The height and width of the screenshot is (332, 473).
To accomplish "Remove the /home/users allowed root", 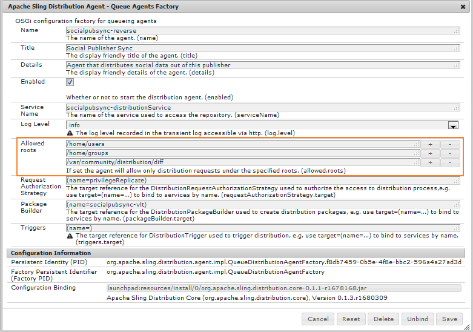I will point(450,145).
